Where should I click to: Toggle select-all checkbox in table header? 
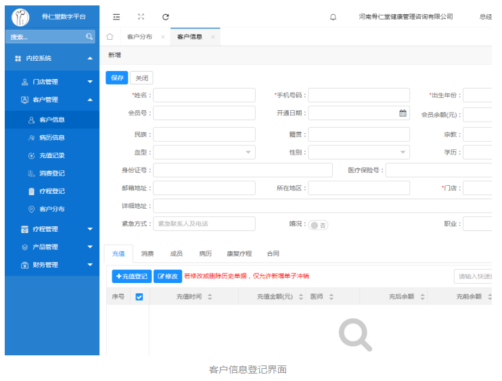coord(139,297)
